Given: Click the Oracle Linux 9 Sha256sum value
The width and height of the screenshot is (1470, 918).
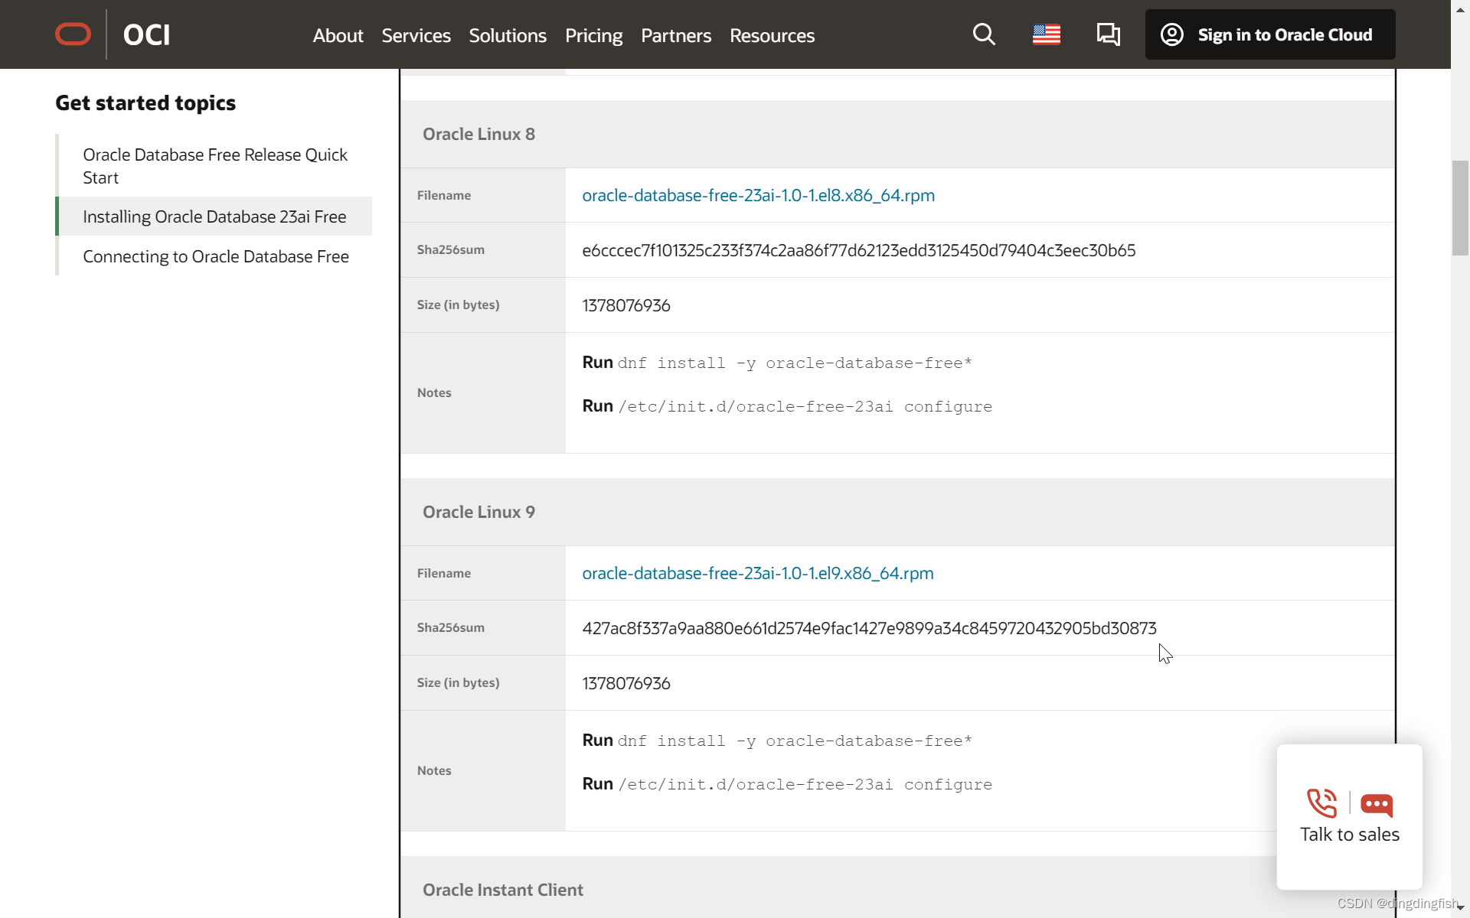Looking at the screenshot, I should pos(869,628).
